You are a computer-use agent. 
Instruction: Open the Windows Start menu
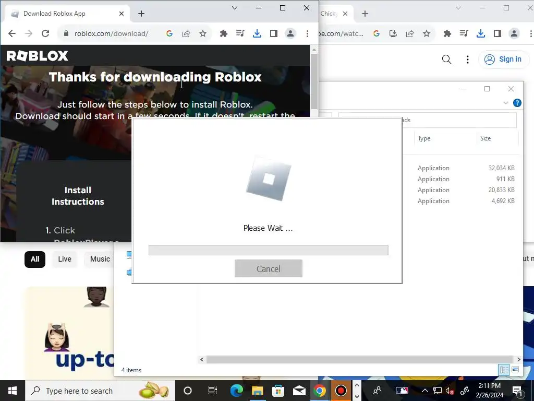(13, 391)
